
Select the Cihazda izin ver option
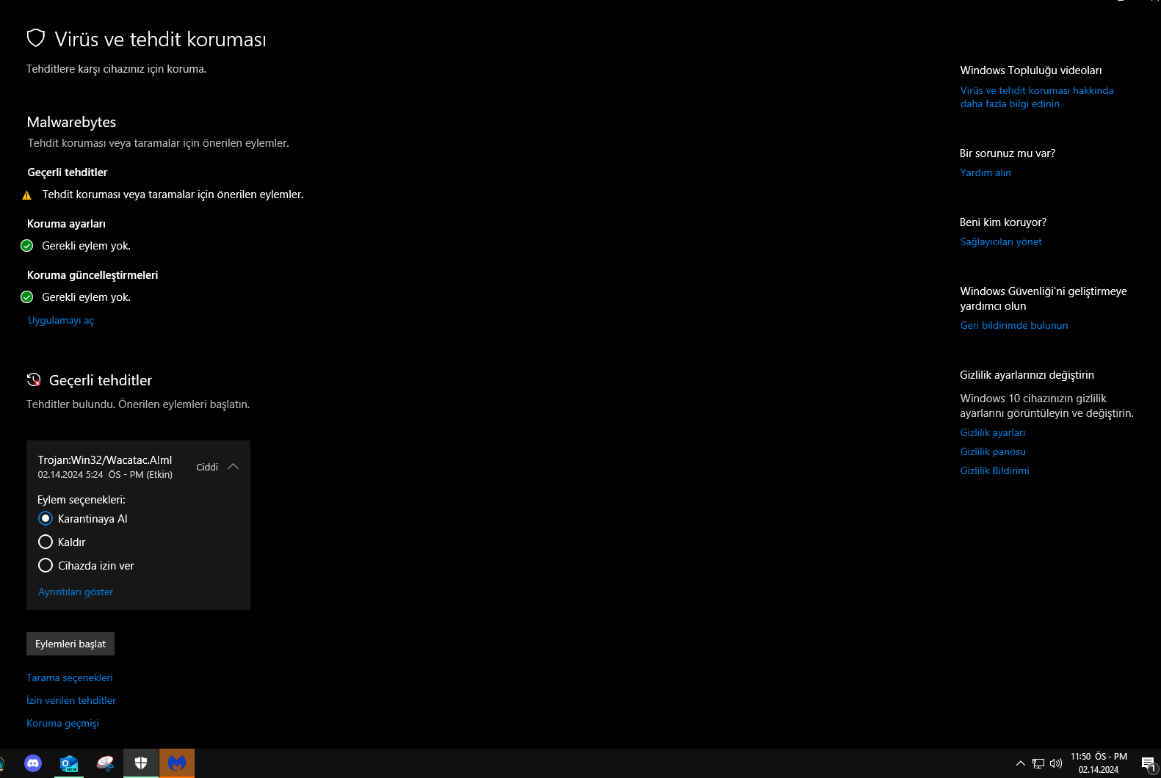tap(46, 566)
